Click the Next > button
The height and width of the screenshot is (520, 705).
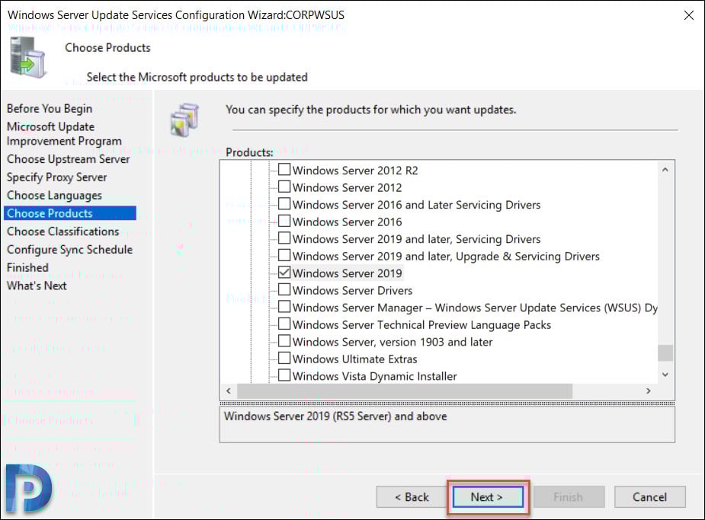coord(488,497)
